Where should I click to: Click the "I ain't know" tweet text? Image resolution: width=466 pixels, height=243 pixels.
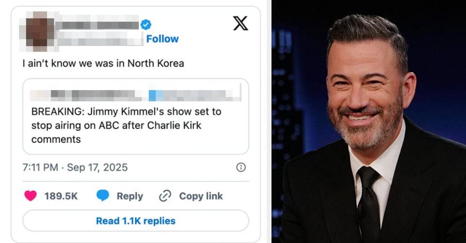103,63
